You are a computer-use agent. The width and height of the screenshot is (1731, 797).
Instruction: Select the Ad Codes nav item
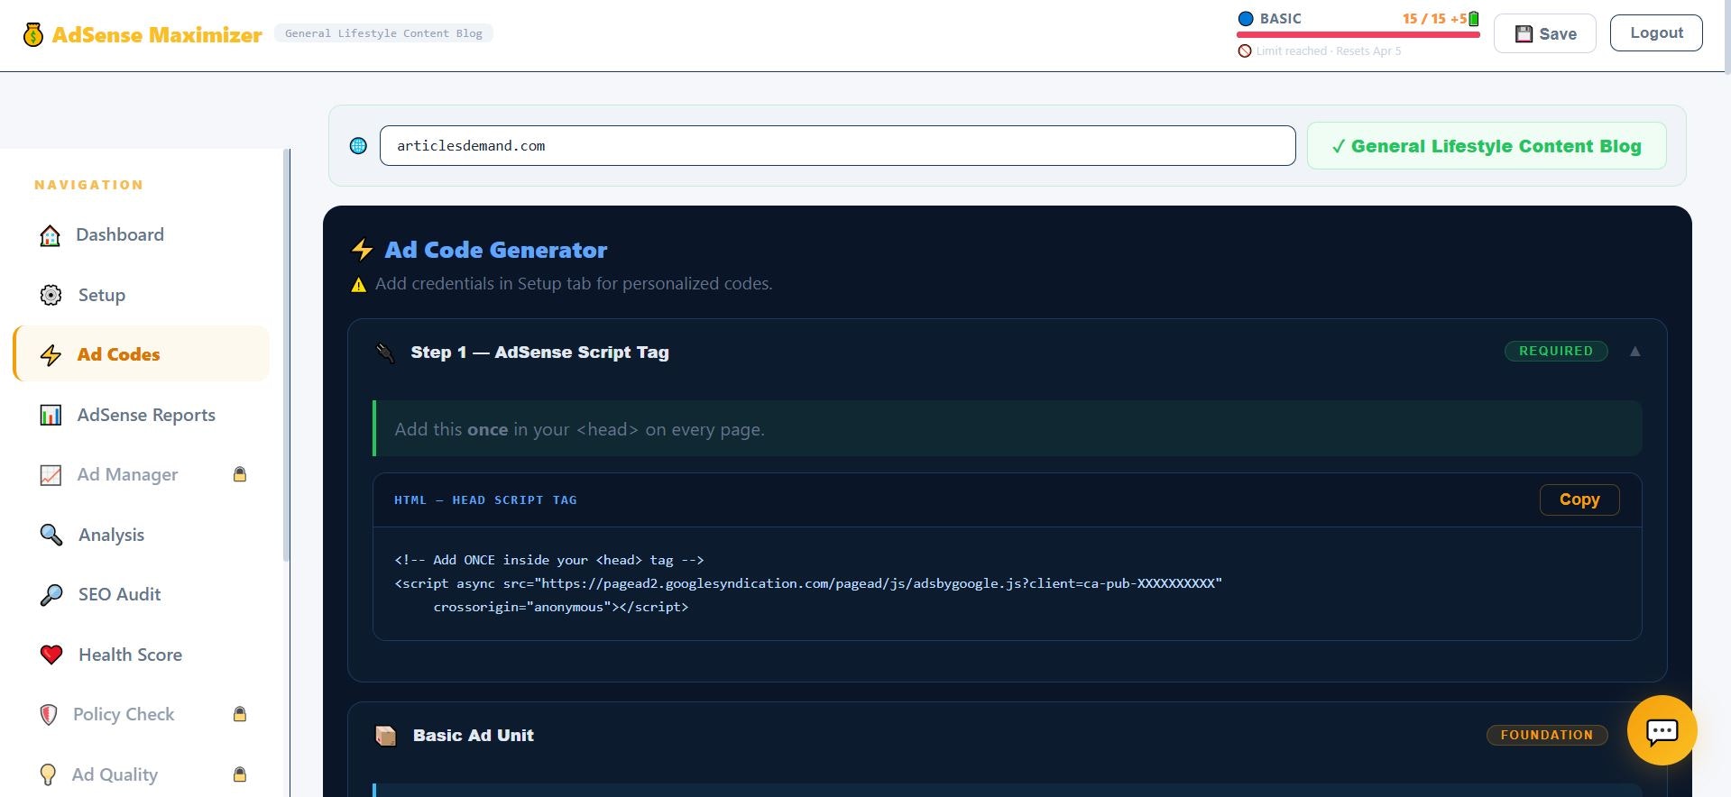point(141,354)
